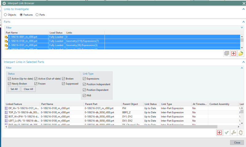Image resolution: width=246 pixels, height=147 pixels.
Task: Close the Interpart Link Browser with X
Action: click(244, 3)
